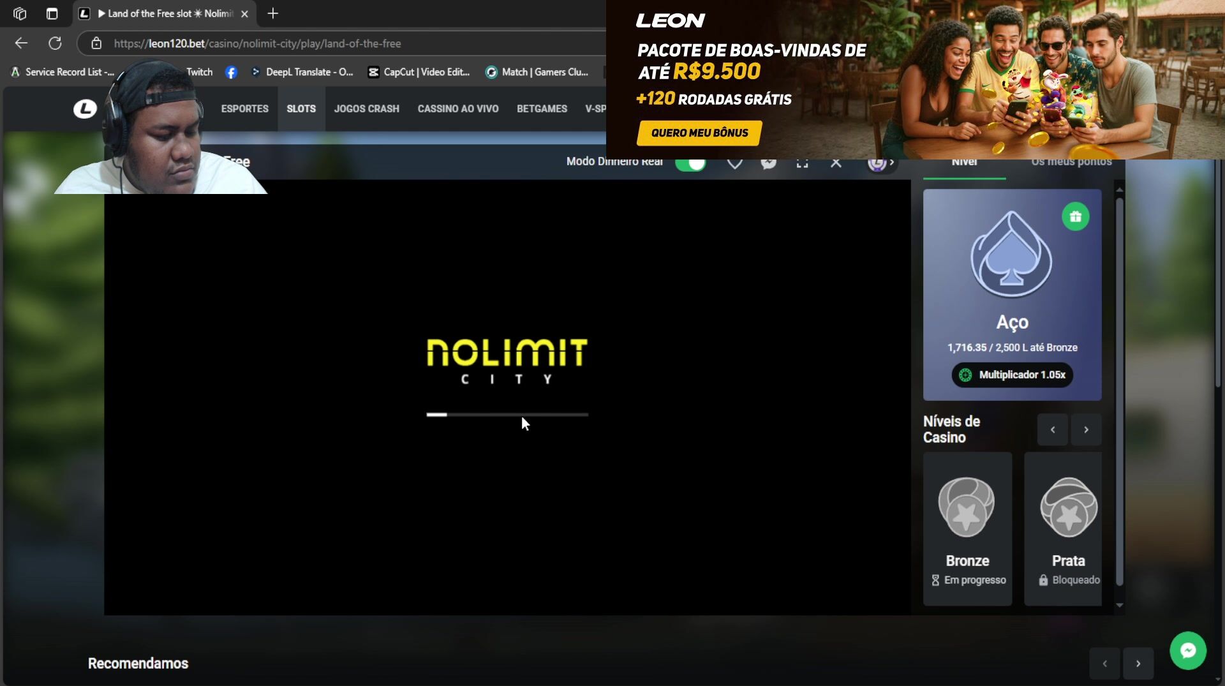Open the SLOTS section

[x=301, y=108]
